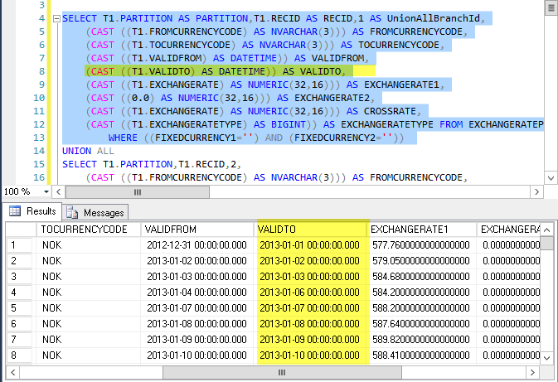This screenshot has height=382, width=558.
Task: Select the TOCURRENCYCODE column header
Action: pyautogui.click(x=88, y=230)
